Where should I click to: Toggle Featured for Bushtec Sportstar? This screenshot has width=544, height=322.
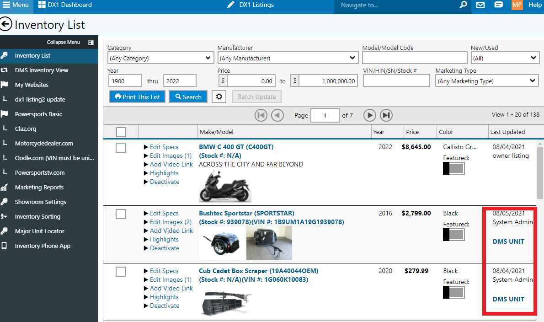[x=453, y=235]
